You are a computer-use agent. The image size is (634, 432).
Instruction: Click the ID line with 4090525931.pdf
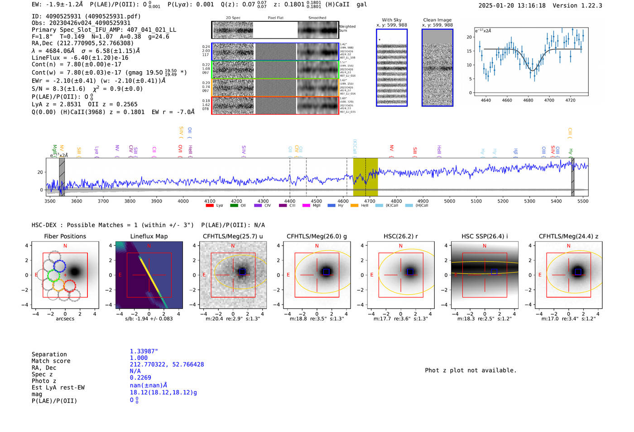tap(86, 16)
